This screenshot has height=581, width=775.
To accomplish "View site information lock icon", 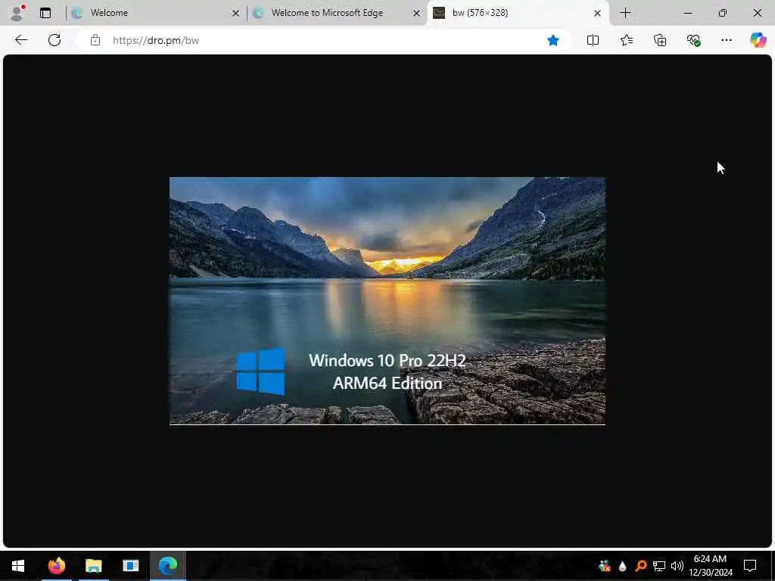I will (x=95, y=40).
